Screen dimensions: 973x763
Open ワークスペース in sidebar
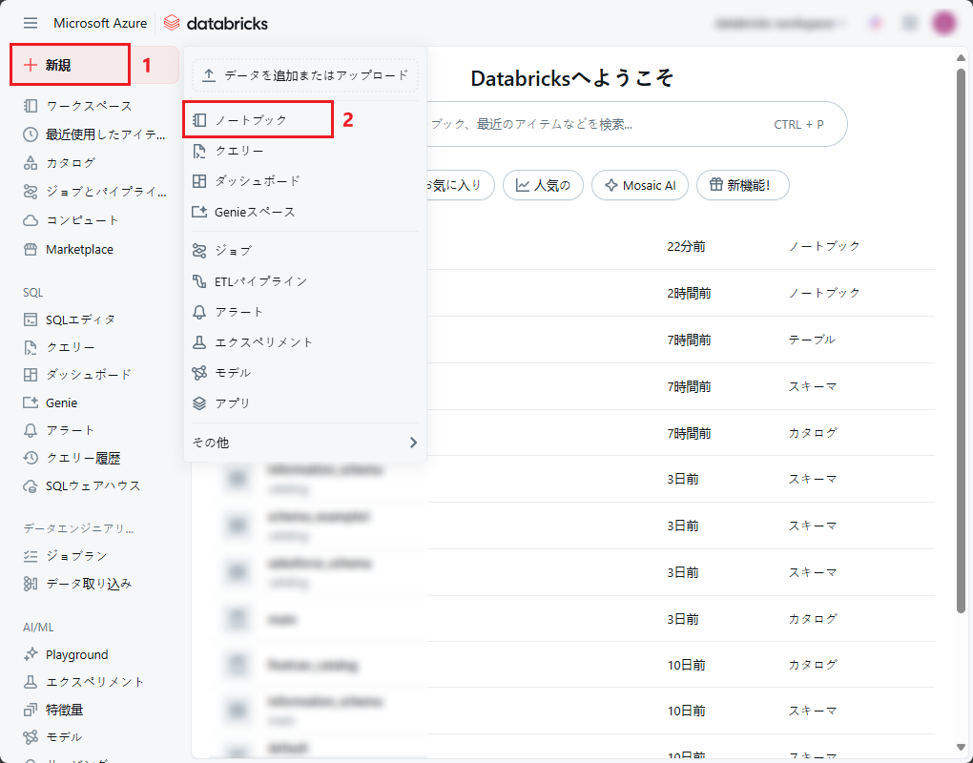point(89,106)
